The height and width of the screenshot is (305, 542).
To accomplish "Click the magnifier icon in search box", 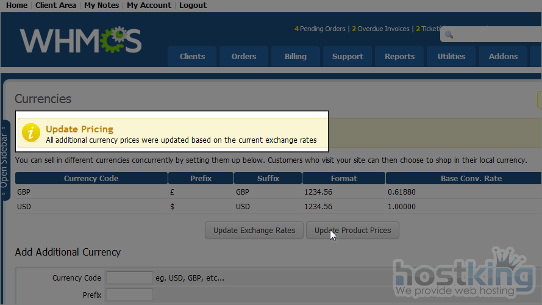I will click(x=449, y=35).
